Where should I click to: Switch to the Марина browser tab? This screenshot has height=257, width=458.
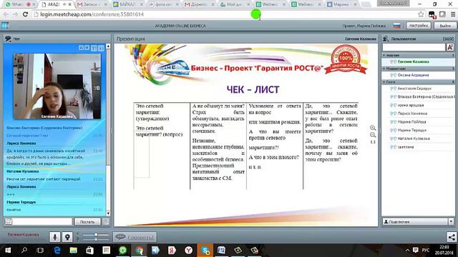point(342,4)
